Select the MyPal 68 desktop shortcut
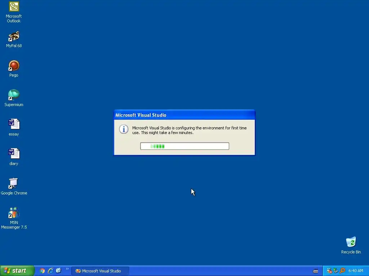 [14, 40]
